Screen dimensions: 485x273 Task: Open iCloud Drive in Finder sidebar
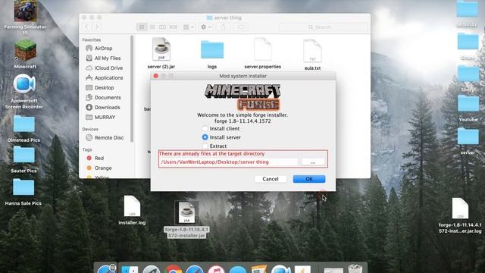point(108,67)
